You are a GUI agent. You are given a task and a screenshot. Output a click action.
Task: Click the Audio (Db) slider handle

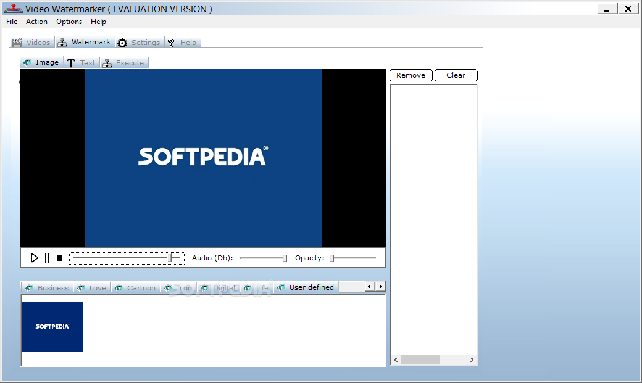(285, 258)
